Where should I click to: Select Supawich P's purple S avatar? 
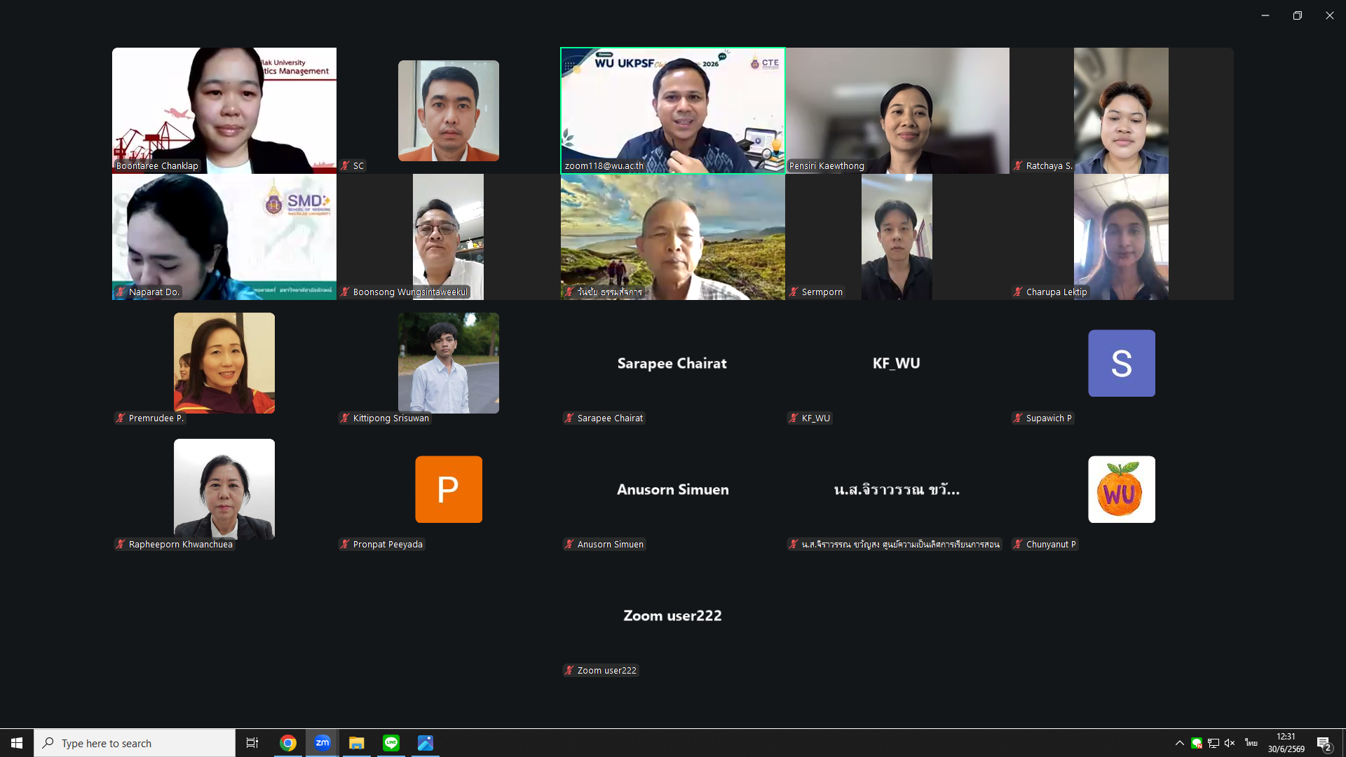click(1122, 363)
